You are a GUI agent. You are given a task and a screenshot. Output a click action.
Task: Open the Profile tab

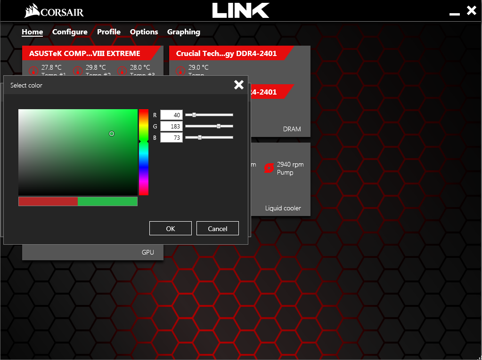108,32
